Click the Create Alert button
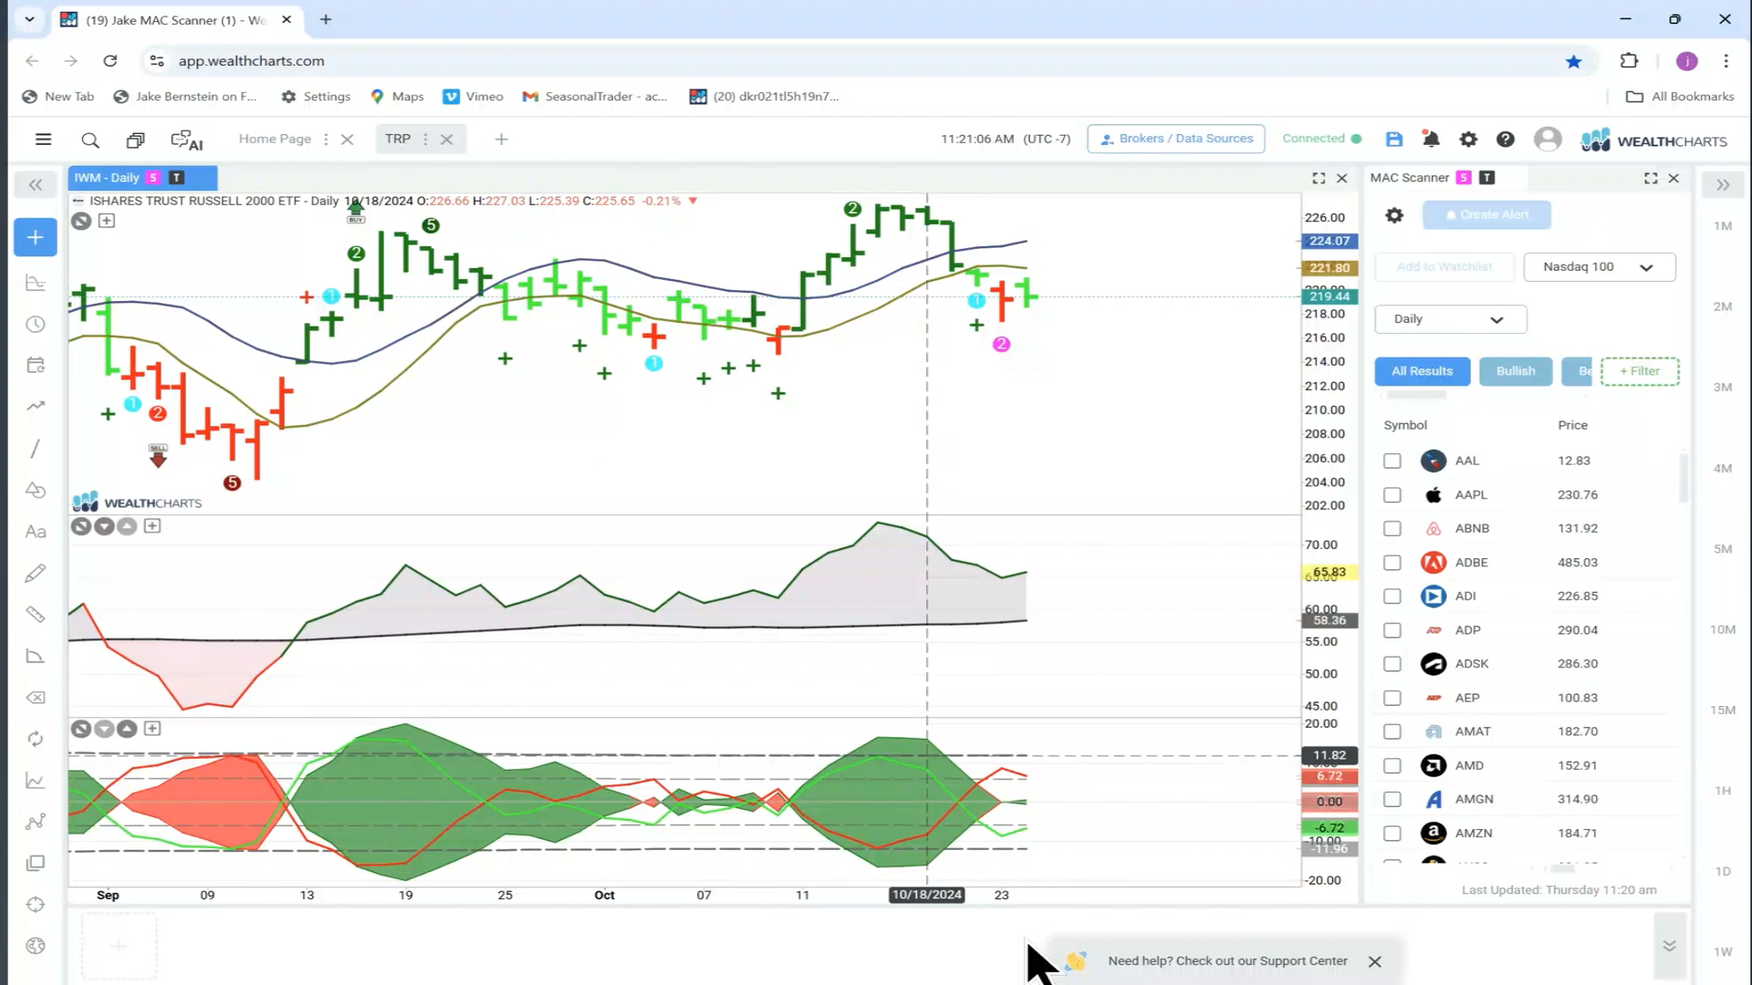 (x=1486, y=215)
